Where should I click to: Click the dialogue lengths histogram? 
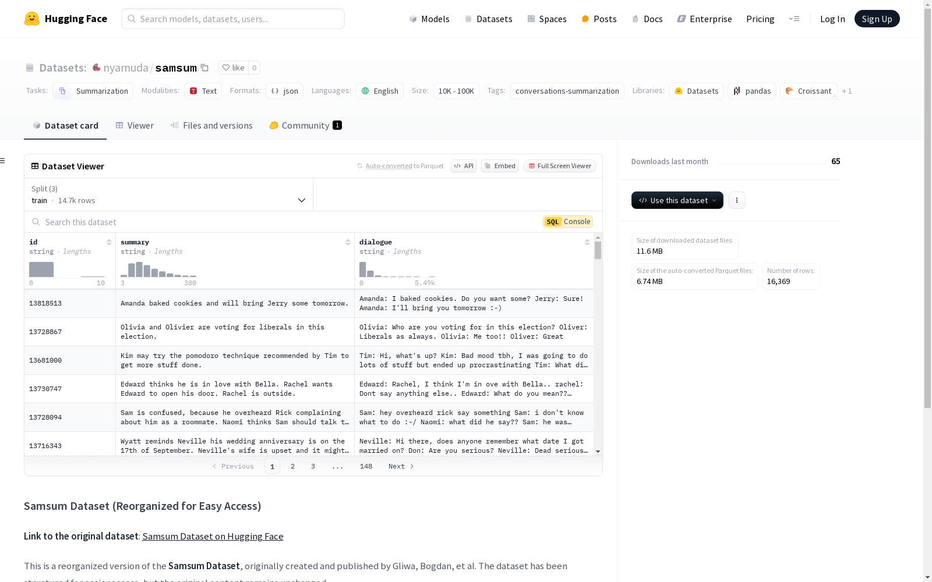397,269
